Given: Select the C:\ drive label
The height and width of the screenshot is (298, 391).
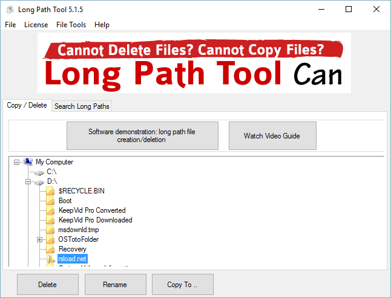Looking at the screenshot, I should pos(51,172).
